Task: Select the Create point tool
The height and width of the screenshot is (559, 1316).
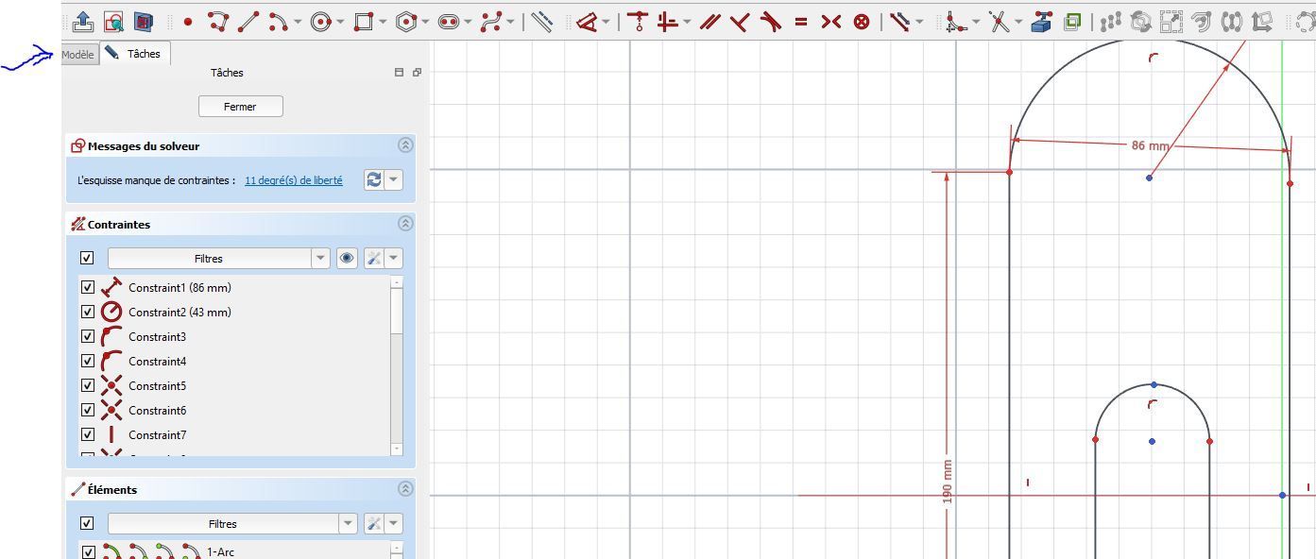Action: click(188, 21)
